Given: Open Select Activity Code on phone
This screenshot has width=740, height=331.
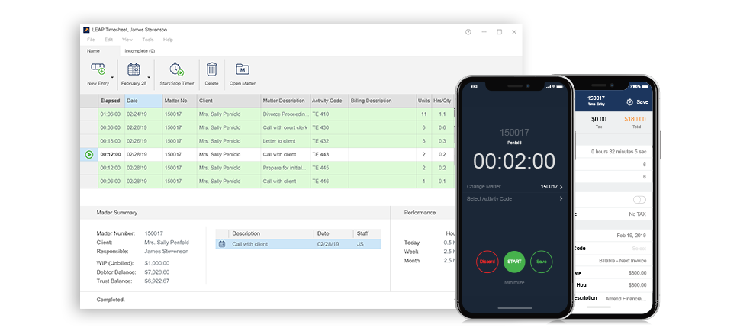Looking at the screenshot, I should 514,198.
